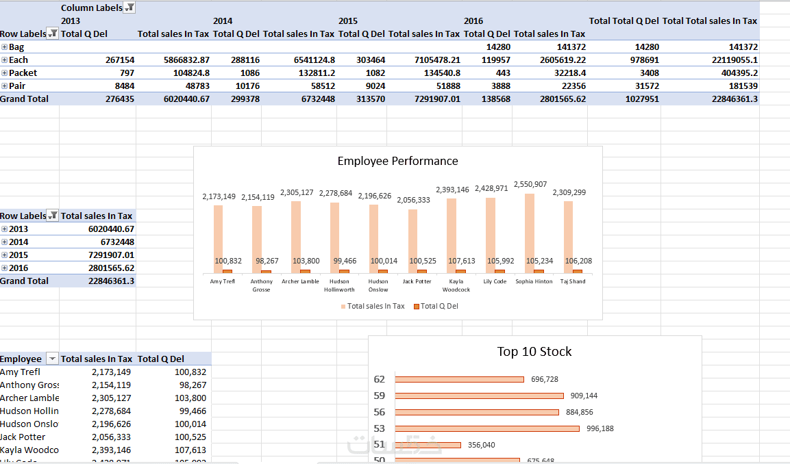The width and height of the screenshot is (790, 464).
Task: Open the Employee filter dropdown
Action: click(x=52, y=359)
